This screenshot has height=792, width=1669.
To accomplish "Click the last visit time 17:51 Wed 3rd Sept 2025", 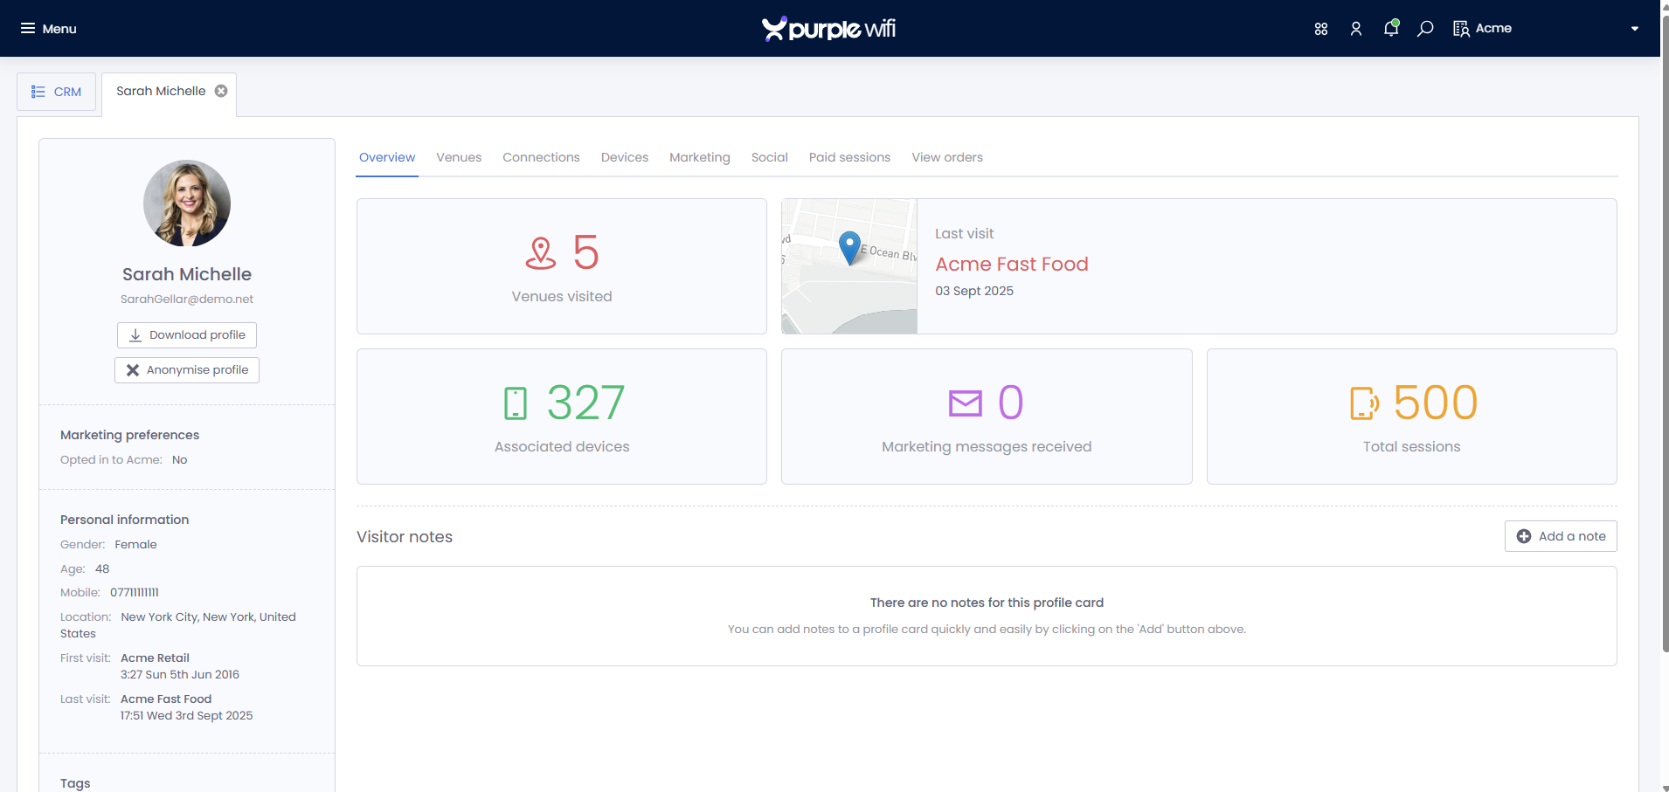I will pos(186,715).
